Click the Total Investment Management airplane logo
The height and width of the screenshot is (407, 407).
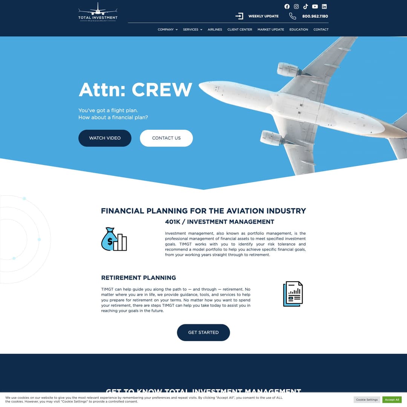pos(98,12)
